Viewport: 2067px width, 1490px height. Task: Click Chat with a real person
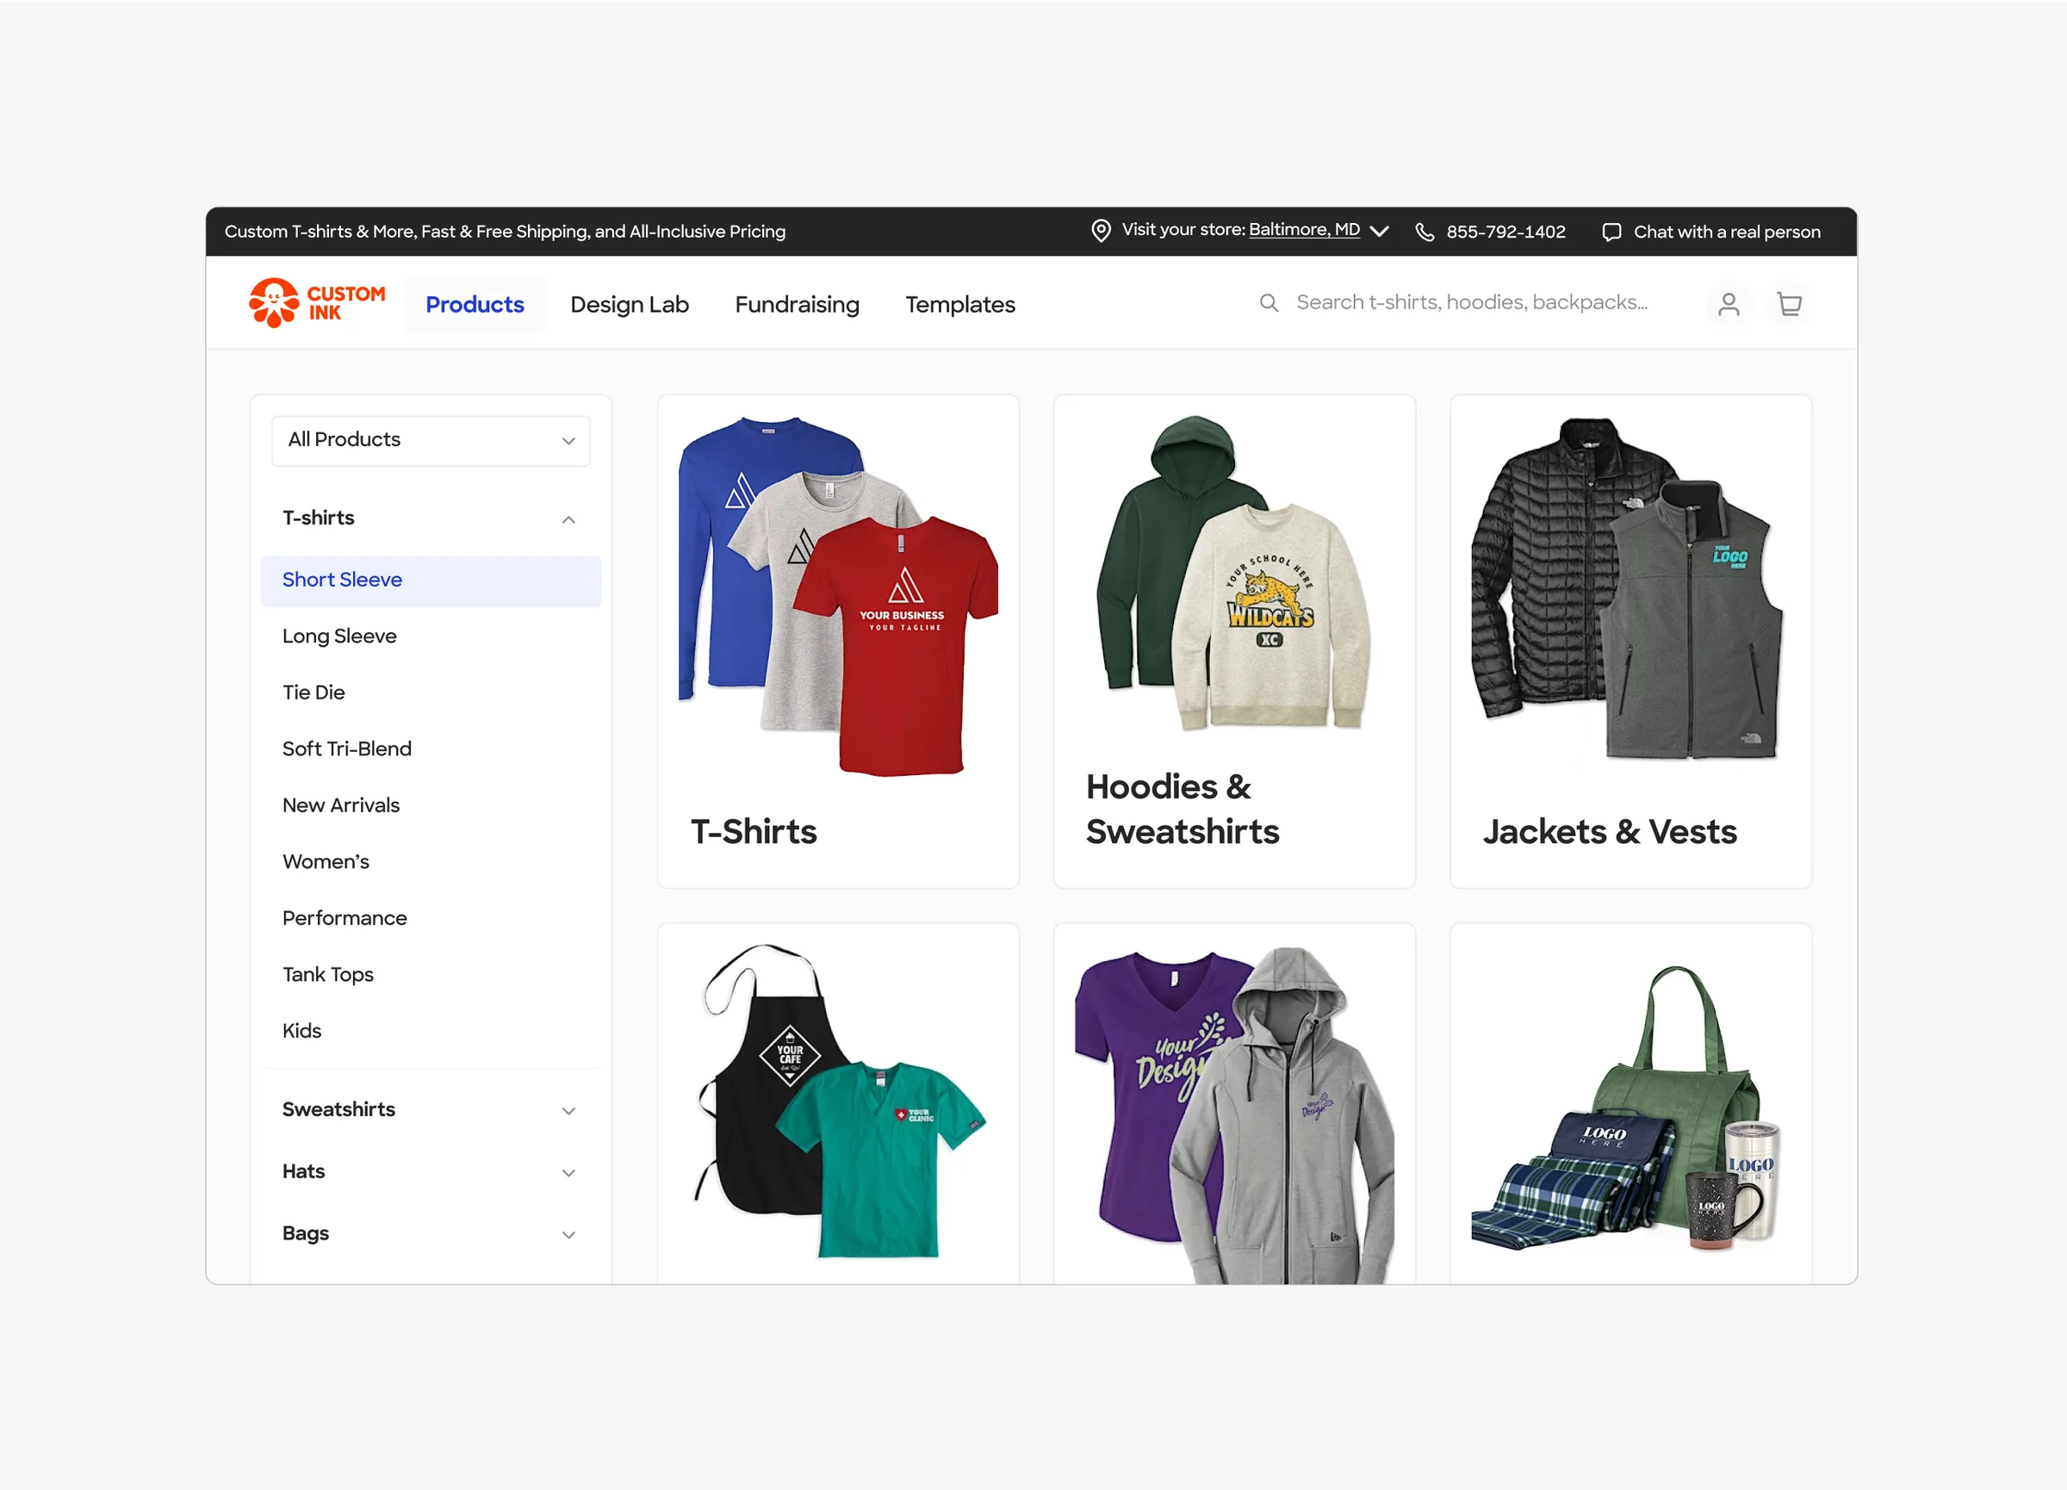click(x=1727, y=232)
